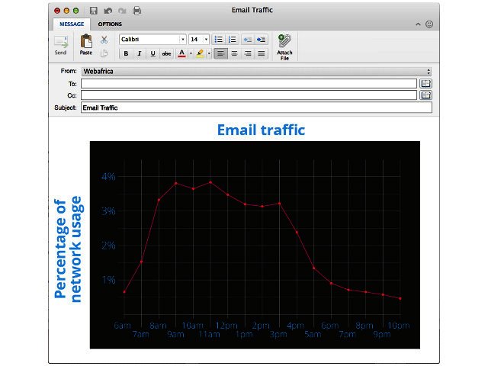Open the Calibri font name dropdown
Image resolution: width=488 pixels, height=366 pixels.
(182, 39)
